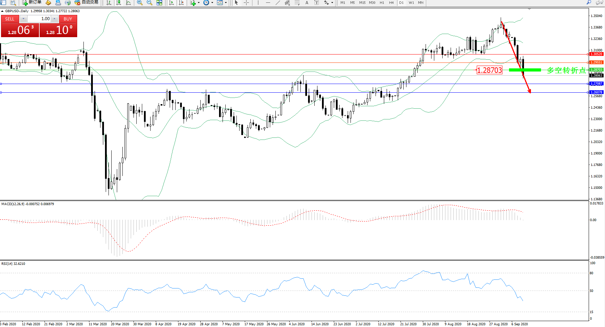Toggle the 自动交易 auto trading button
The image size is (605, 327).
(x=87, y=2)
